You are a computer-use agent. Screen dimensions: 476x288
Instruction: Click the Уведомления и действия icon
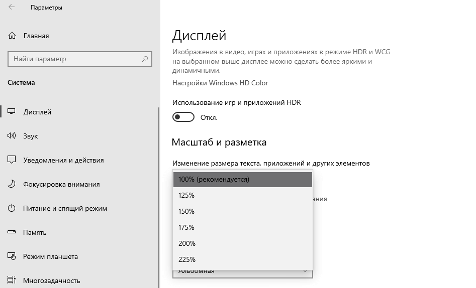(x=12, y=160)
